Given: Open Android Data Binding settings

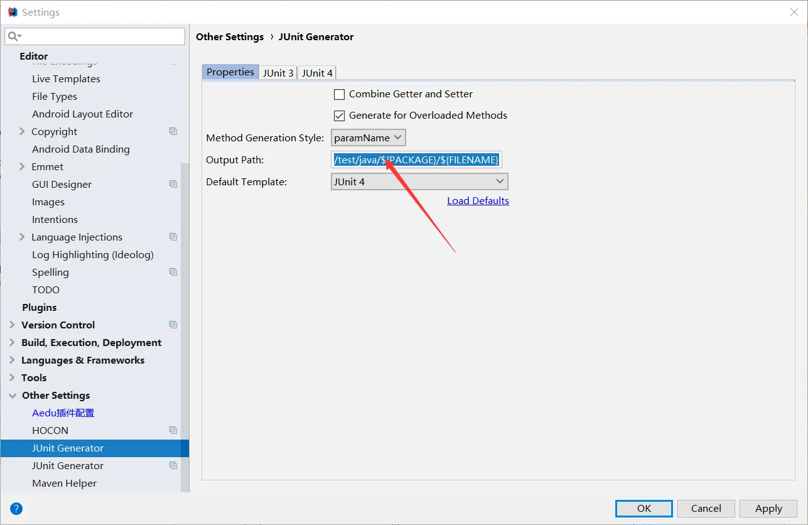Looking at the screenshot, I should [x=81, y=149].
